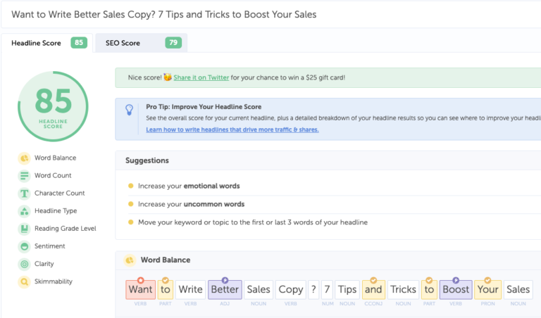
Task: Click the Copy word chip
Action: coord(290,289)
